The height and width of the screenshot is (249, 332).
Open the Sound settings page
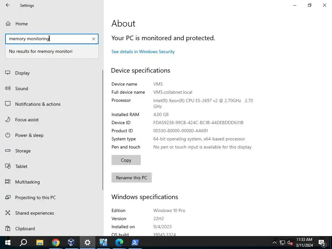pyautogui.click(x=22, y=89)
